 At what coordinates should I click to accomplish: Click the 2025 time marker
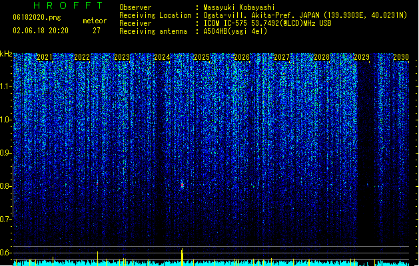202,57
